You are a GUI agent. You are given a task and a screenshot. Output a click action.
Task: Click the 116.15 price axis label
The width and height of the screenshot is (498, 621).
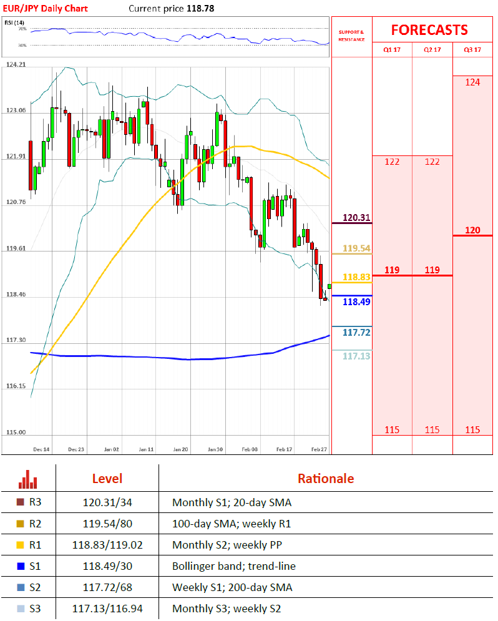16,386
